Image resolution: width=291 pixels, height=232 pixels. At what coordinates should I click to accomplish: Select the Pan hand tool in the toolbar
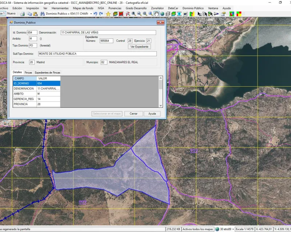tap(157, 13)
